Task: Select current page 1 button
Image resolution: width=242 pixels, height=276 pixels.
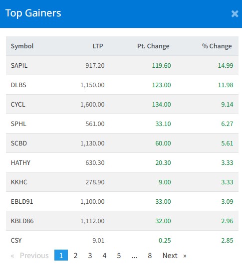Action: [61, 255]
